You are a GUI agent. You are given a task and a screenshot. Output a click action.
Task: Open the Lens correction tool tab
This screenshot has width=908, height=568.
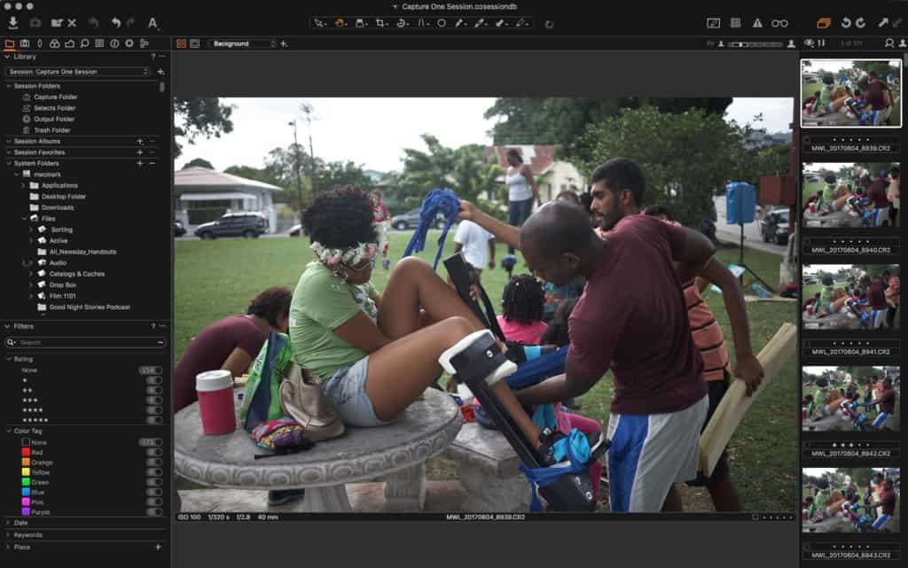39,43
